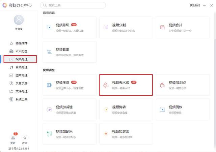Viewport: 216px width, 152px height.
Task: Open the 视频截图 tool card
Action: 70,52
